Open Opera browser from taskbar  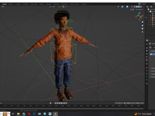pyautogui.click(x=29, y=114)
